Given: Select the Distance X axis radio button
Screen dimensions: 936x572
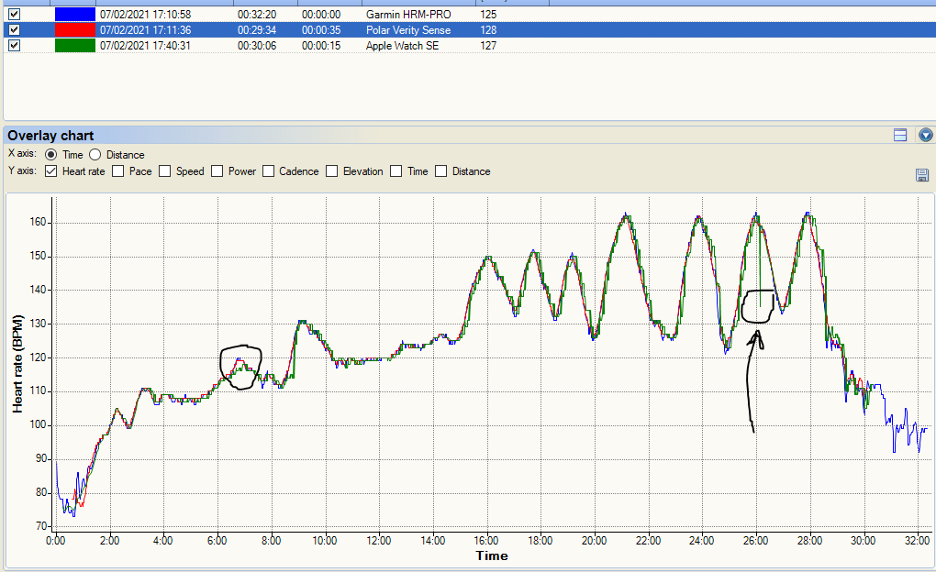Looking at the screenshot, I should click(95, 155).
